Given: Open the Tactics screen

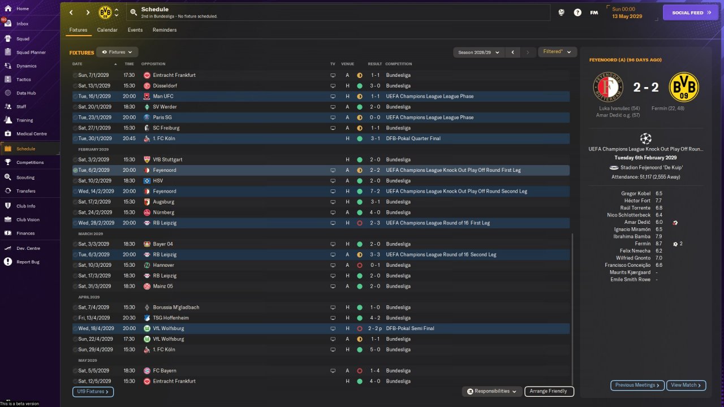Looking at the screenshot, I should tap(30, 80).
